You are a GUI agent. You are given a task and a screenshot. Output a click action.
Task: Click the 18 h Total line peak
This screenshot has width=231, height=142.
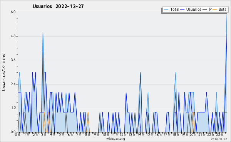(x=176, y=73)
